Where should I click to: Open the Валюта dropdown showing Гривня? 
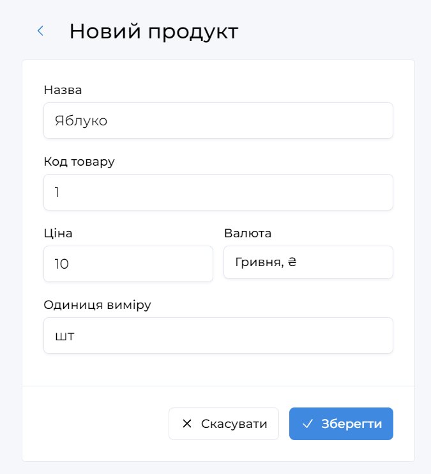[x=308, y=262]
